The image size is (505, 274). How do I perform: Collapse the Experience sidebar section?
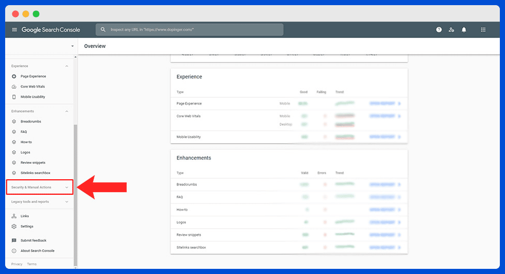[x=66, y=66]
